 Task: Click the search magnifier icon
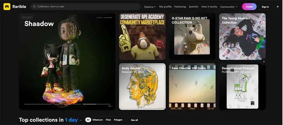pos(34,7)
